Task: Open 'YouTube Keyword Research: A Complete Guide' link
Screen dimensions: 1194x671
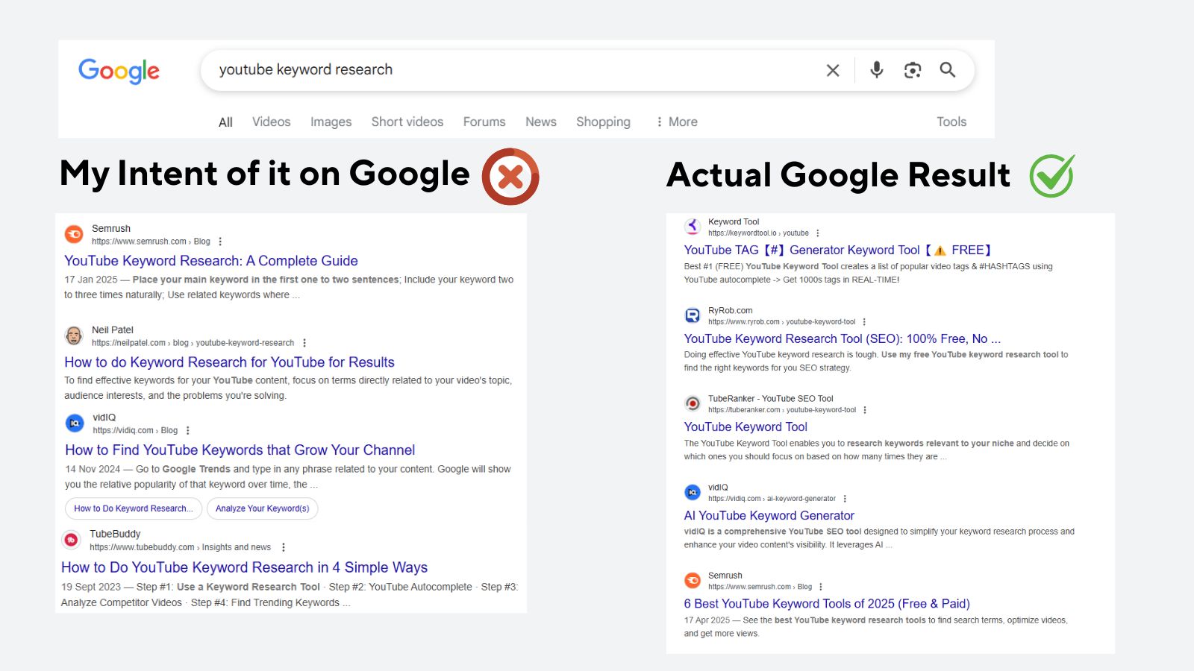Action: (210, 261)
